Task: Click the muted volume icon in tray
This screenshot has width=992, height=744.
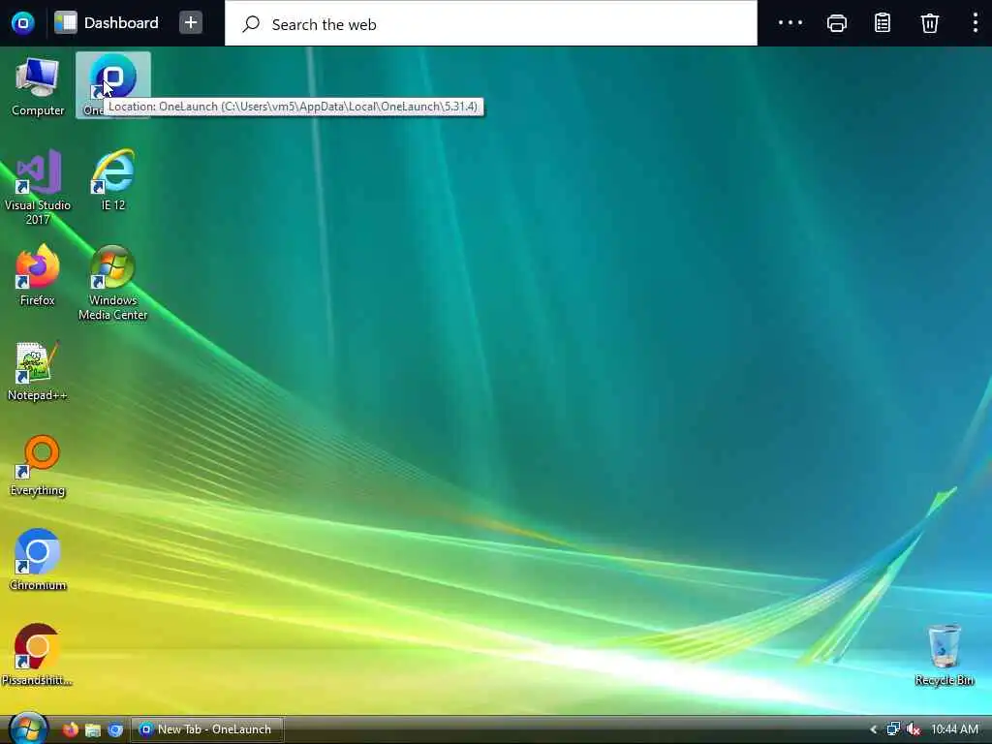Action: (x=913, y=729)
